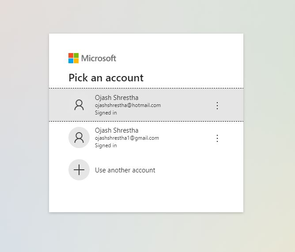Click the Microsoft wordmark text
Viewport: 295px width, 252px height.
[x=99, y=58]
